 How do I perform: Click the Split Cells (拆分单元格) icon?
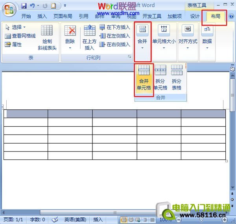[160, 78]
